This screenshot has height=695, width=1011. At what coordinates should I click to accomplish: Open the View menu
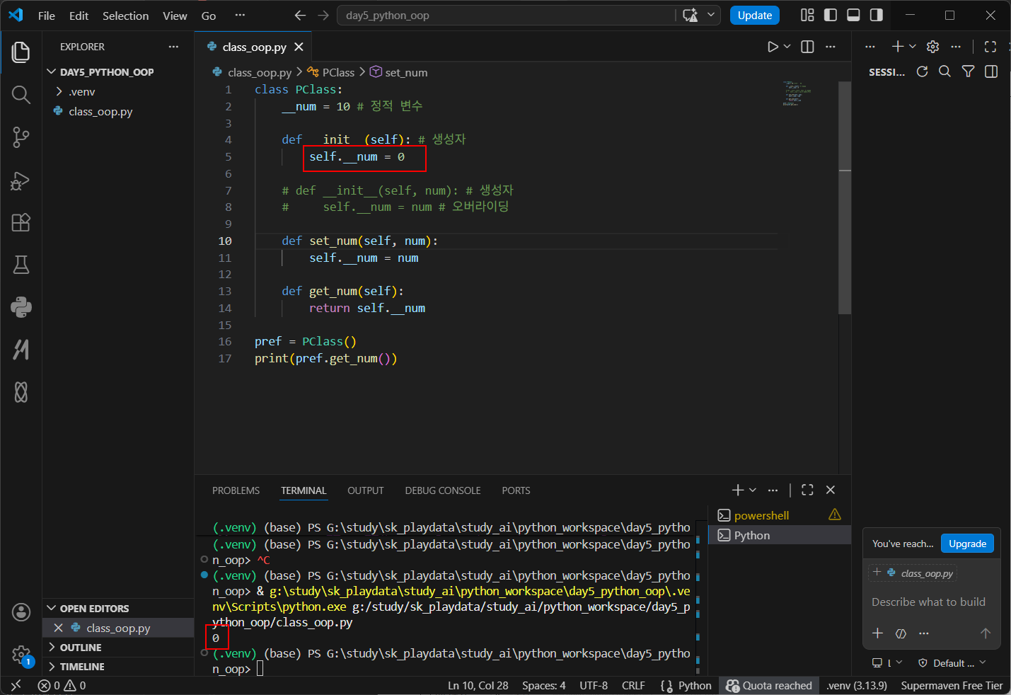click(x=175, y=16)
